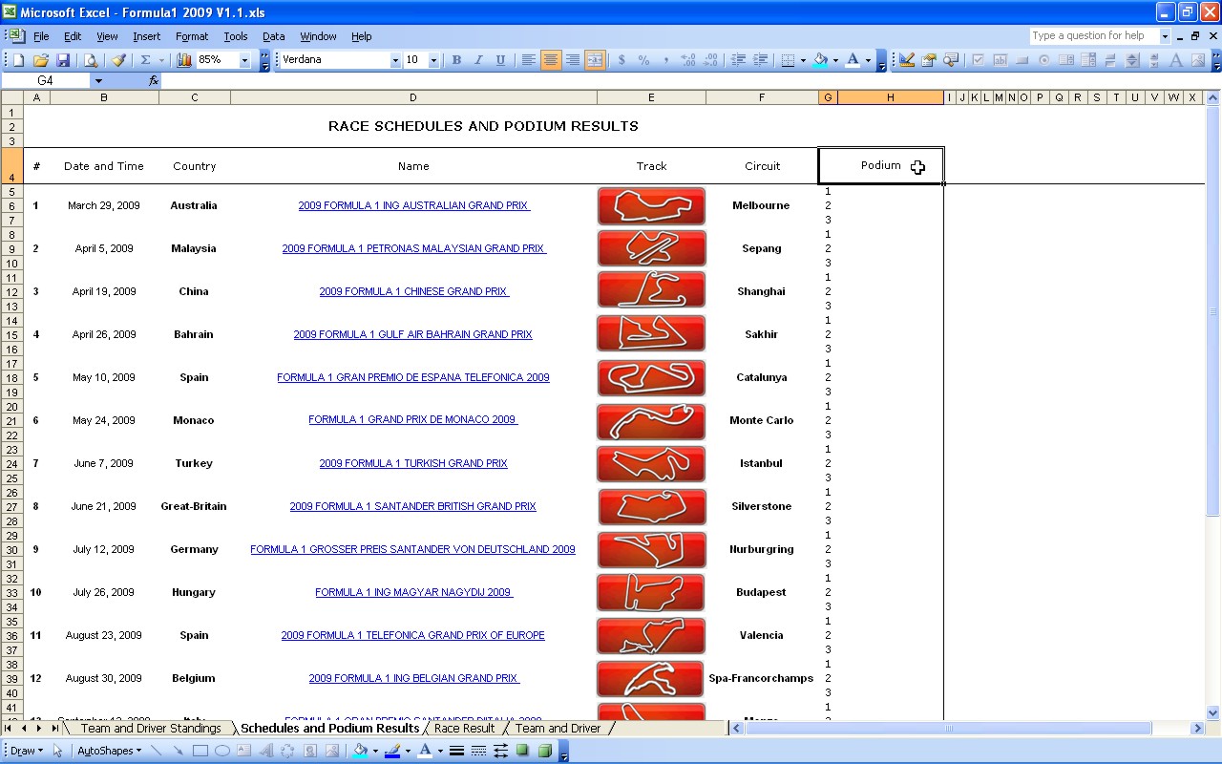Screen dimensions: 1222x764
Task: Click the AutoSum sigma icon
Action: 145,59
